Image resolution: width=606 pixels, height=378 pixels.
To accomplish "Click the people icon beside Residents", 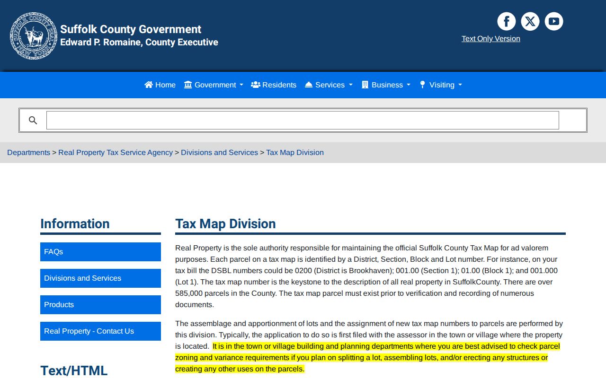I will 256,85.
